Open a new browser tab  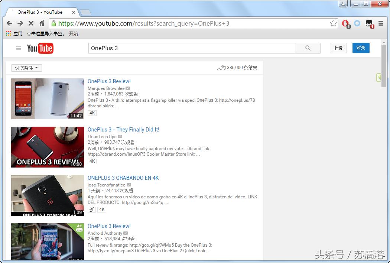pyautogui.click(x=85, y=12)
